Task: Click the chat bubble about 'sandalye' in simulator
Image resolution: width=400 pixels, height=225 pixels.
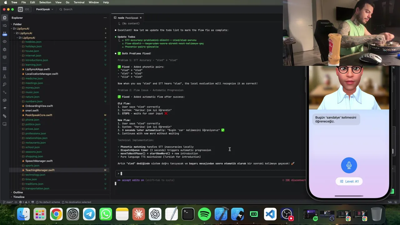Action: coord(336,119)
